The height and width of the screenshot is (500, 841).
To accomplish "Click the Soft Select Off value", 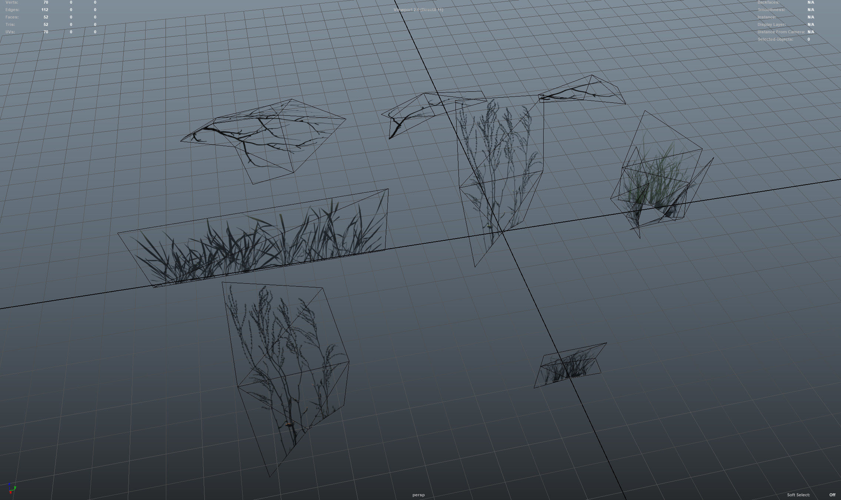I will (832, 495).
